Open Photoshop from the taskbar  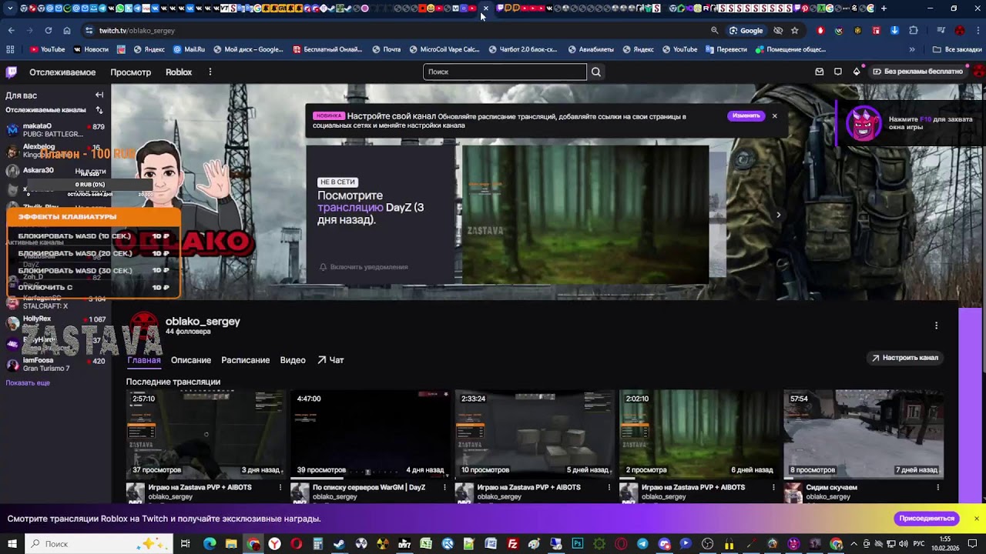tap(578, 544)
